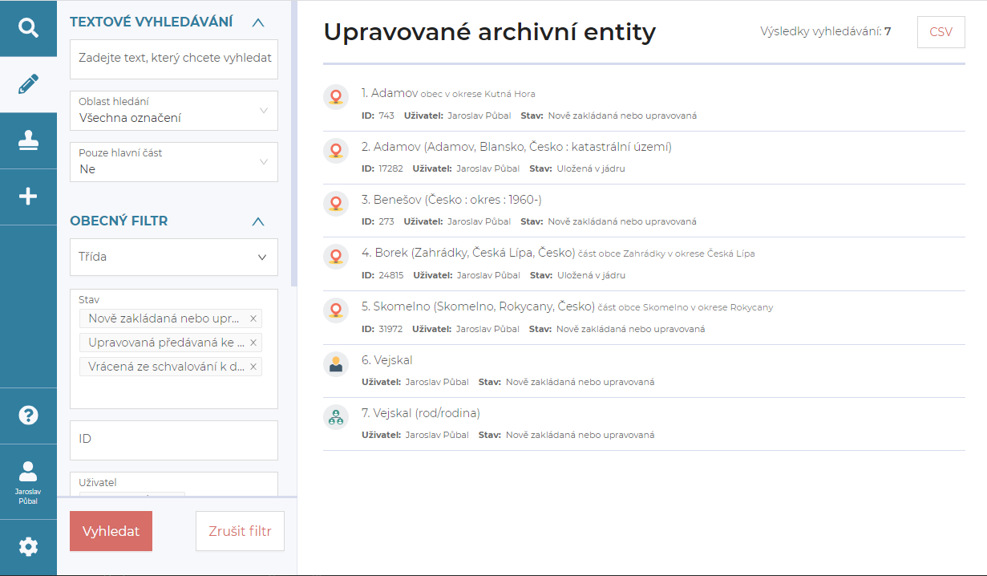Viewport: 987px width, 576px height.
Task: Click the ID filter input field
Action: coord(174,440)
